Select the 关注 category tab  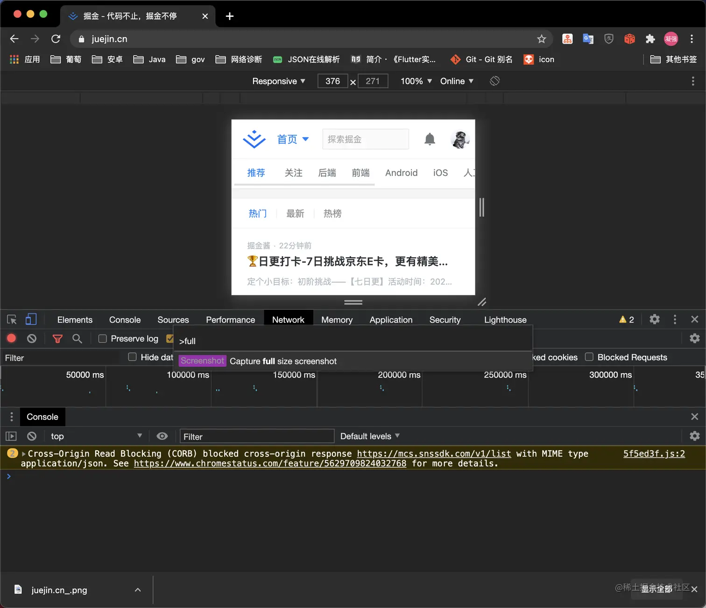click(294, 173)
